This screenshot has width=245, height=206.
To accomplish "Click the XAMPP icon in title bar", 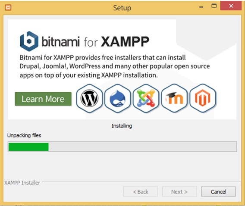I will click(8, 7).
